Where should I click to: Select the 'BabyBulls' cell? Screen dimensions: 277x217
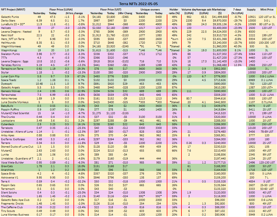(7, 106)
